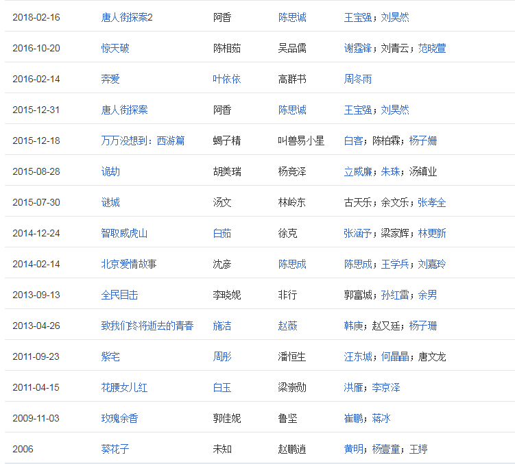Click 王宝强 in the 唐人街探案2 row
Viewport: 515px width, 464px height.
point(358,17)
